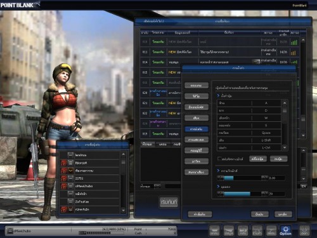Screen dimensions: 317x238
Task: Click the red clan emblem beside player 22751
Action: [64, 178]
